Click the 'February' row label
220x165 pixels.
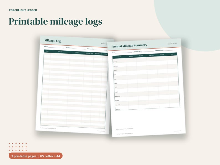pyautogui.click(x=116, y=66)
